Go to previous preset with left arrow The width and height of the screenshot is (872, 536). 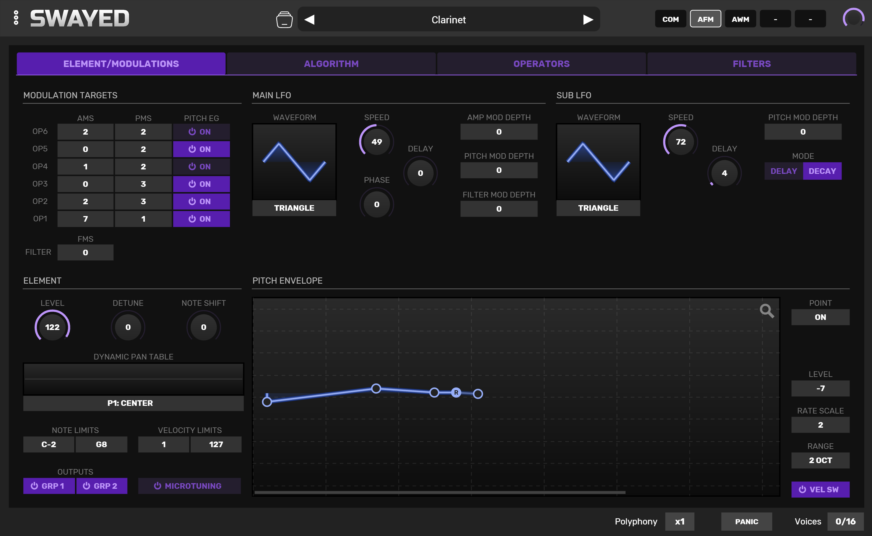pyautogui.click(x=309, y=19)
